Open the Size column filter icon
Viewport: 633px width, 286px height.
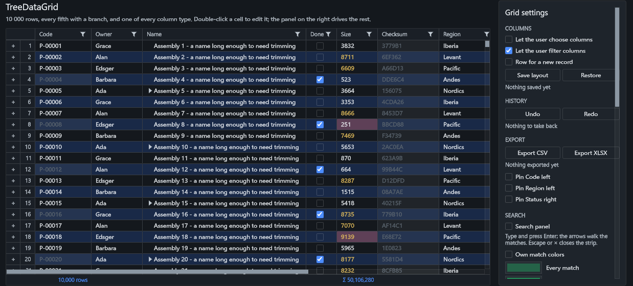tap(369, 34)
